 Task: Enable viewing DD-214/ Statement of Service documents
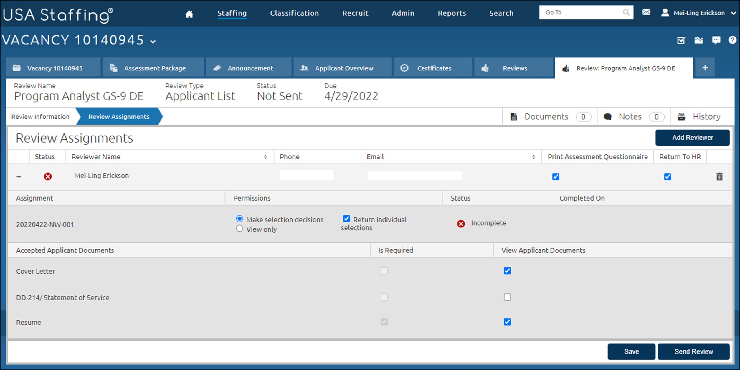[507, 297]
